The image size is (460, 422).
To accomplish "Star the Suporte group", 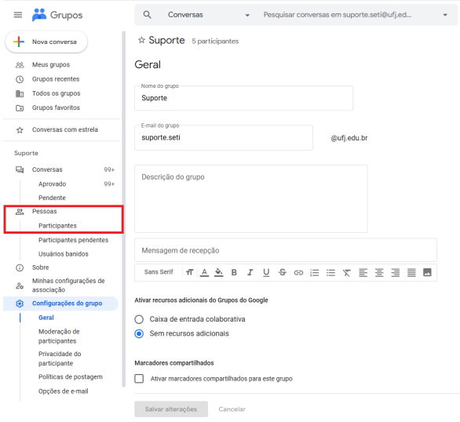I will [141, 40].
